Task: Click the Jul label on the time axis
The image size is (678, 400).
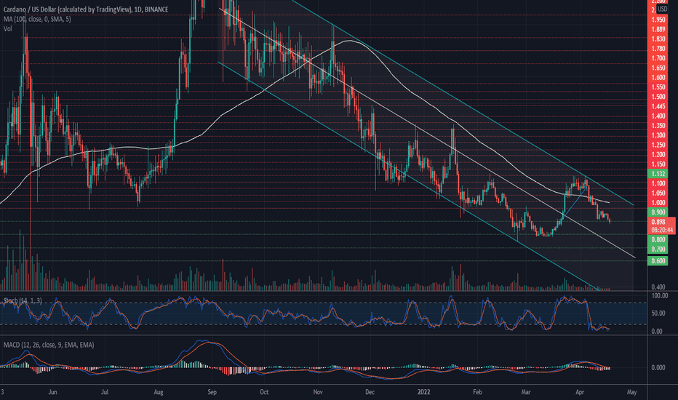Action: pyautogui.click(x=104, y=392)
